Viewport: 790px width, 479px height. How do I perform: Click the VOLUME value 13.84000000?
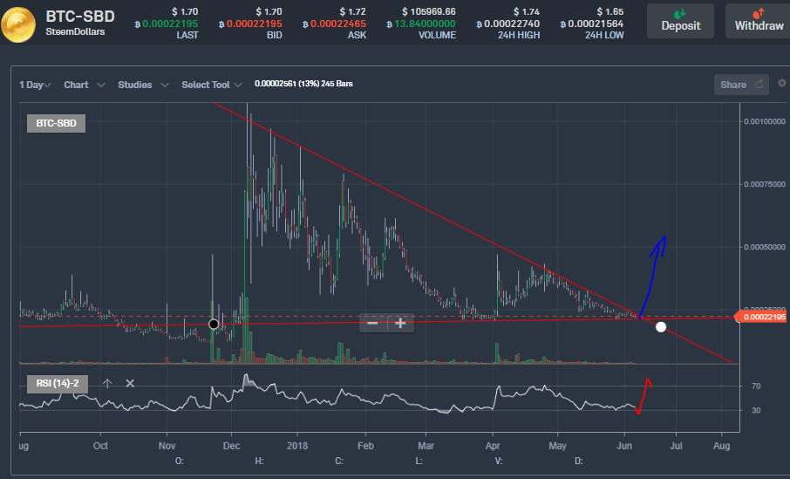pyautogui.click(x=420, y=24)
